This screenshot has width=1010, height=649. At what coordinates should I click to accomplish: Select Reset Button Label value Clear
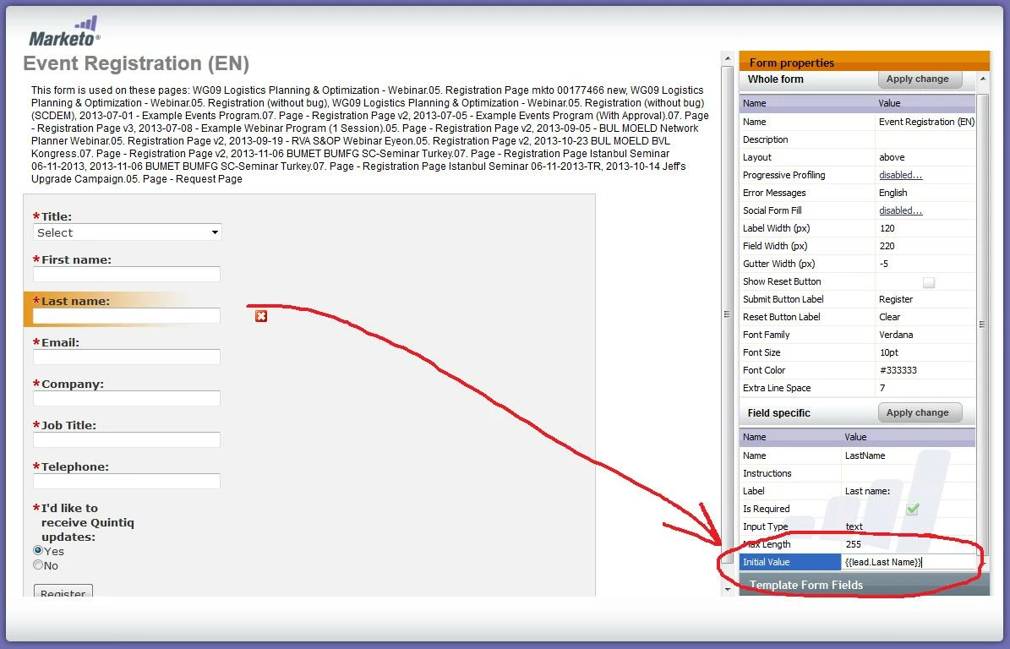(889, 317)
